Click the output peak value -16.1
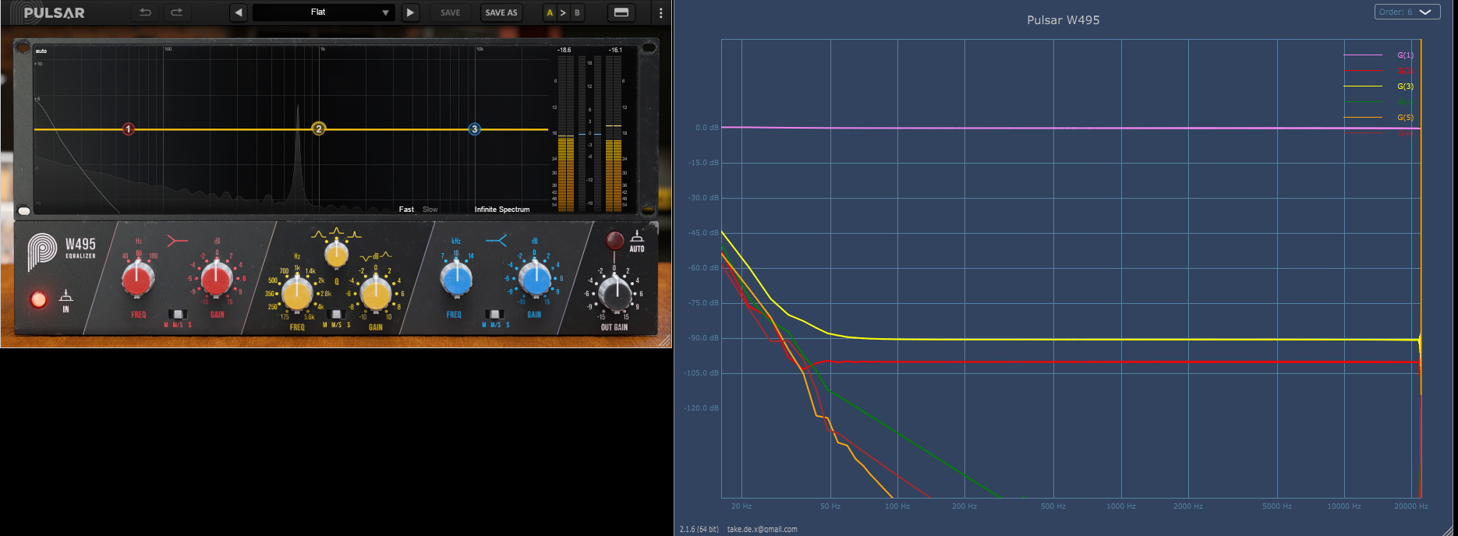The image size is (1458, 536). [615, 50]
